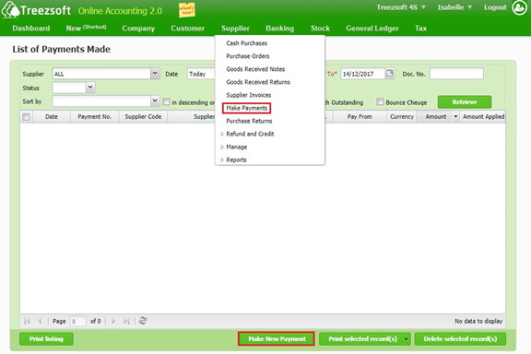531x354 pixels.
Task: Enable the descending order checkbox
Action: 166,102
